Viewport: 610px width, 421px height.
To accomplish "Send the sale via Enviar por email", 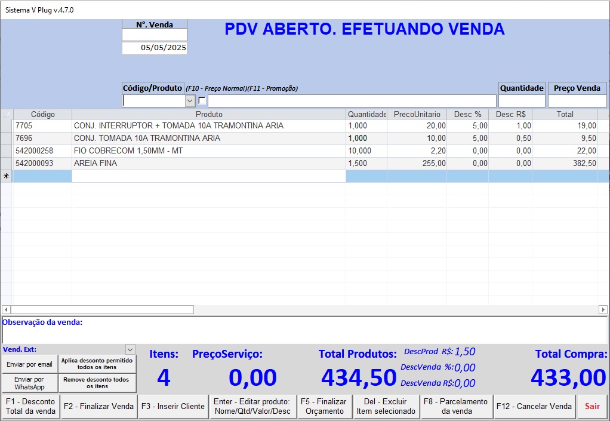I will [x=30, y=364].
